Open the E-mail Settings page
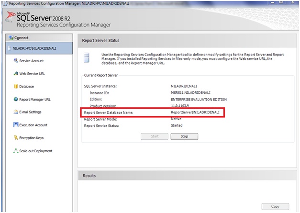This screenshot has width=300, height=213. (30, 112)
